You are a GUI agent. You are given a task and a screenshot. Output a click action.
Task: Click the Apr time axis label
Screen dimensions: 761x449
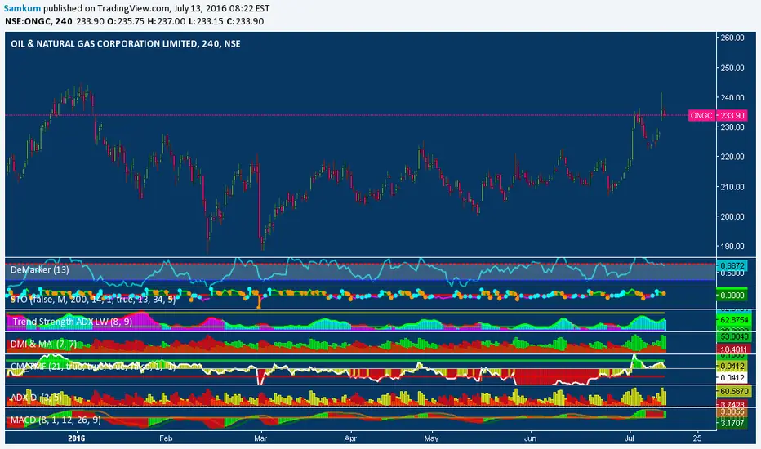coord(350,438)
